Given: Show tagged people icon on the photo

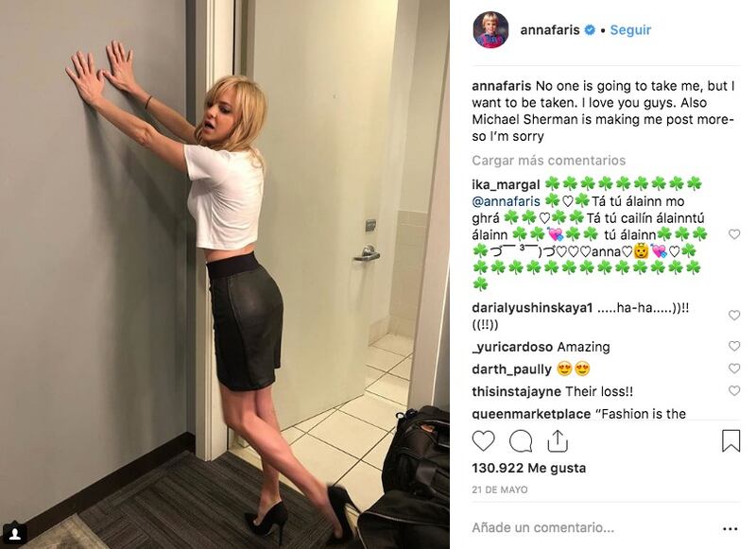Looking at the screenshot, I should click(15, 534).
